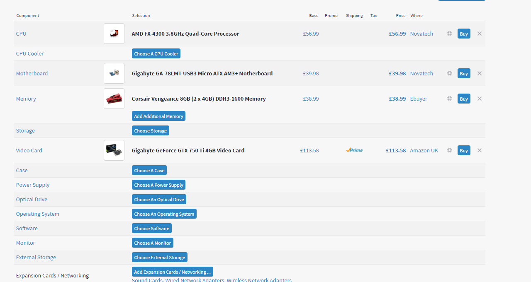Click Choose A CPU Cooler button
Viewport: 531px width, 282px height.
tap(156, 54)
